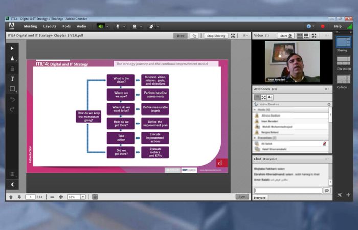Viewport: 358px width, 230px height.
Task: Click the Adobe logo in menu bar
Action: [12, 26]
